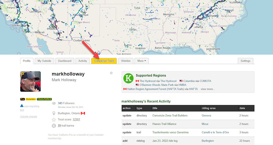
Task: Click the TRAILFORKS badge
Action: [x=44, y=99]
